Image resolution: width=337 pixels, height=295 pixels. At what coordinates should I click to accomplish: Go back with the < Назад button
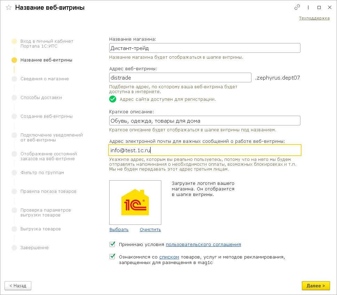pos(18,286)
